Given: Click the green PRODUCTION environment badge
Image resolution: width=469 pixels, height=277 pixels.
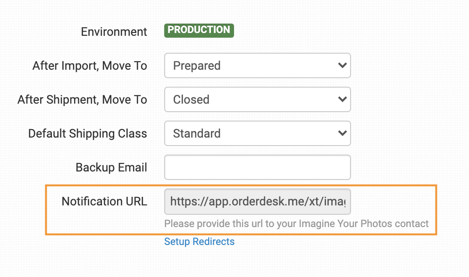Looking at the screenshot, I should [199, 30].
